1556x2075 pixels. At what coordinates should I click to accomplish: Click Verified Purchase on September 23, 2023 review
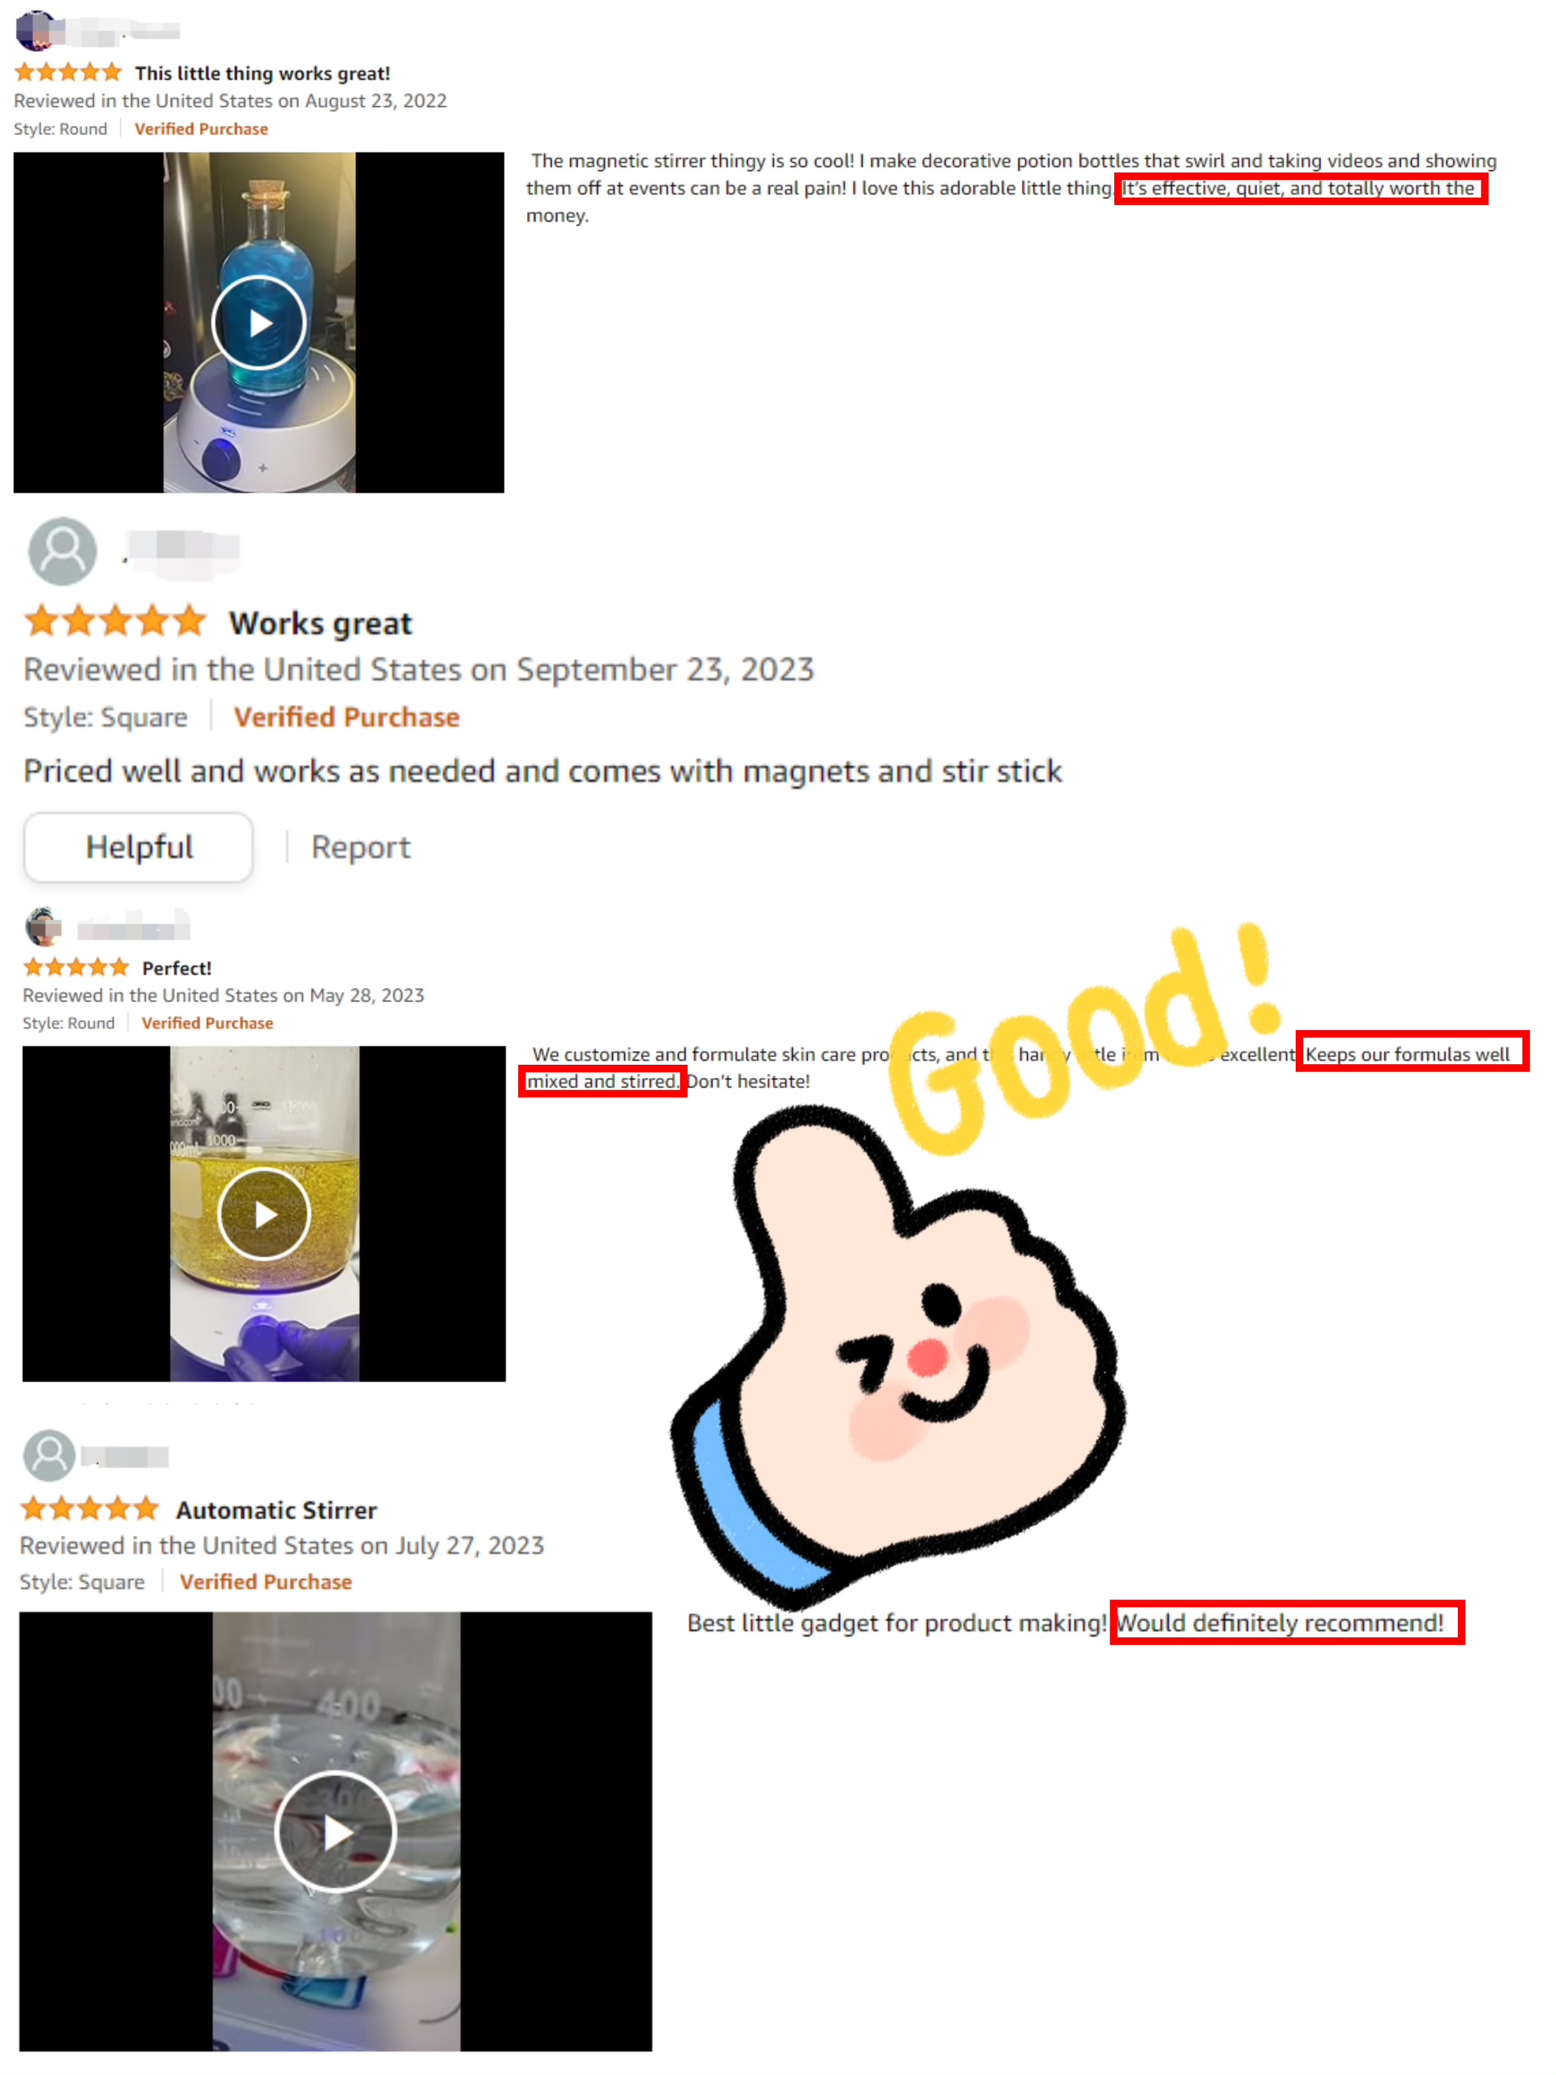346,716
